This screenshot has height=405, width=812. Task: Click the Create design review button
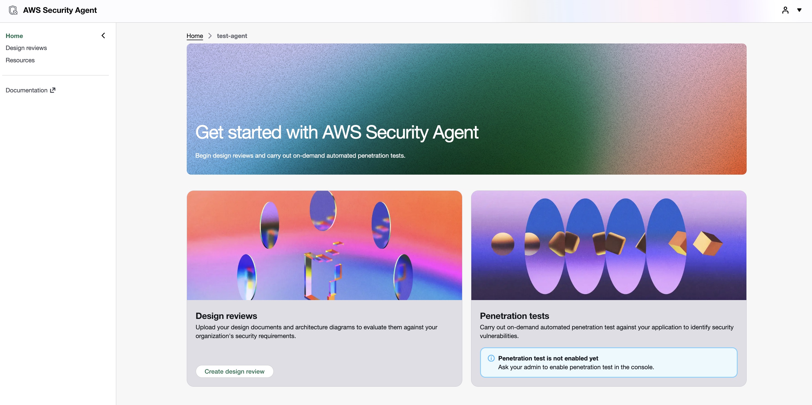(234, 371)
